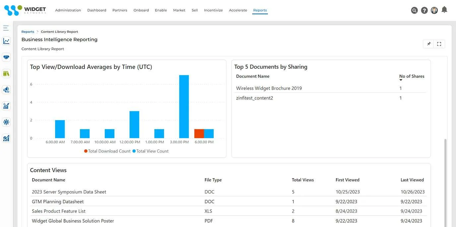The width and height of the screenshot is (456, 227).
Task: Open the user profile avatar
Action: pos(434,10)
